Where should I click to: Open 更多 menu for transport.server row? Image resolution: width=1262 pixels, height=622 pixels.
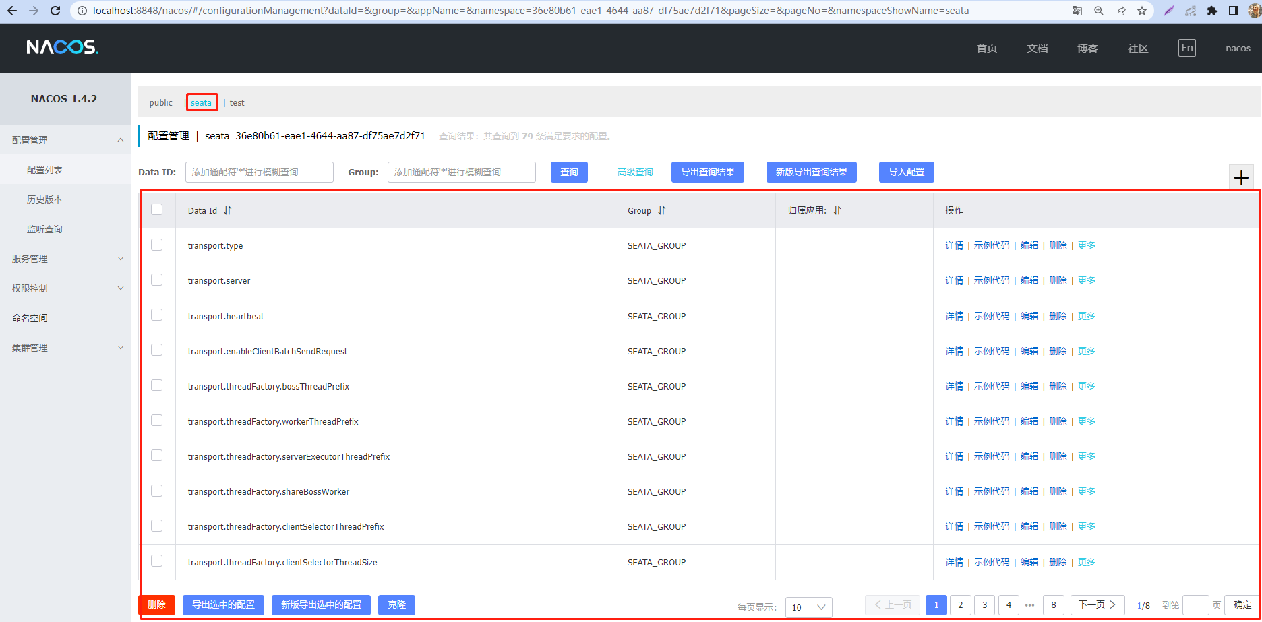pyautogui.click(x=1087, y=280)
